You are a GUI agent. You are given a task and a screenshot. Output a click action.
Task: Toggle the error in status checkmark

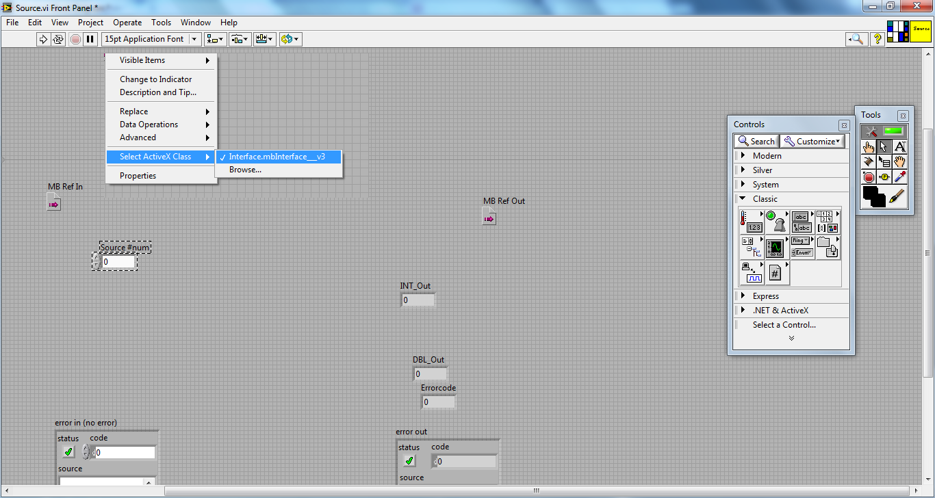[68, 451]
